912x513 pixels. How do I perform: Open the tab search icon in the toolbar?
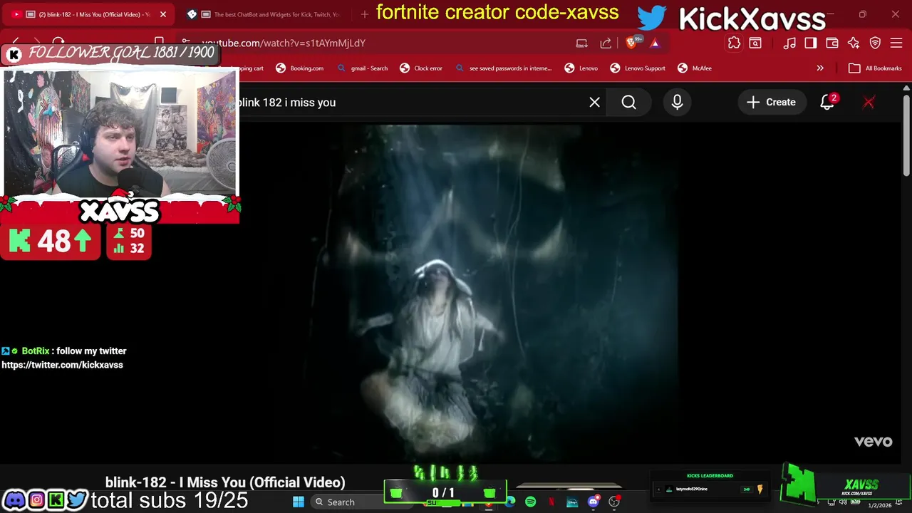755,43
